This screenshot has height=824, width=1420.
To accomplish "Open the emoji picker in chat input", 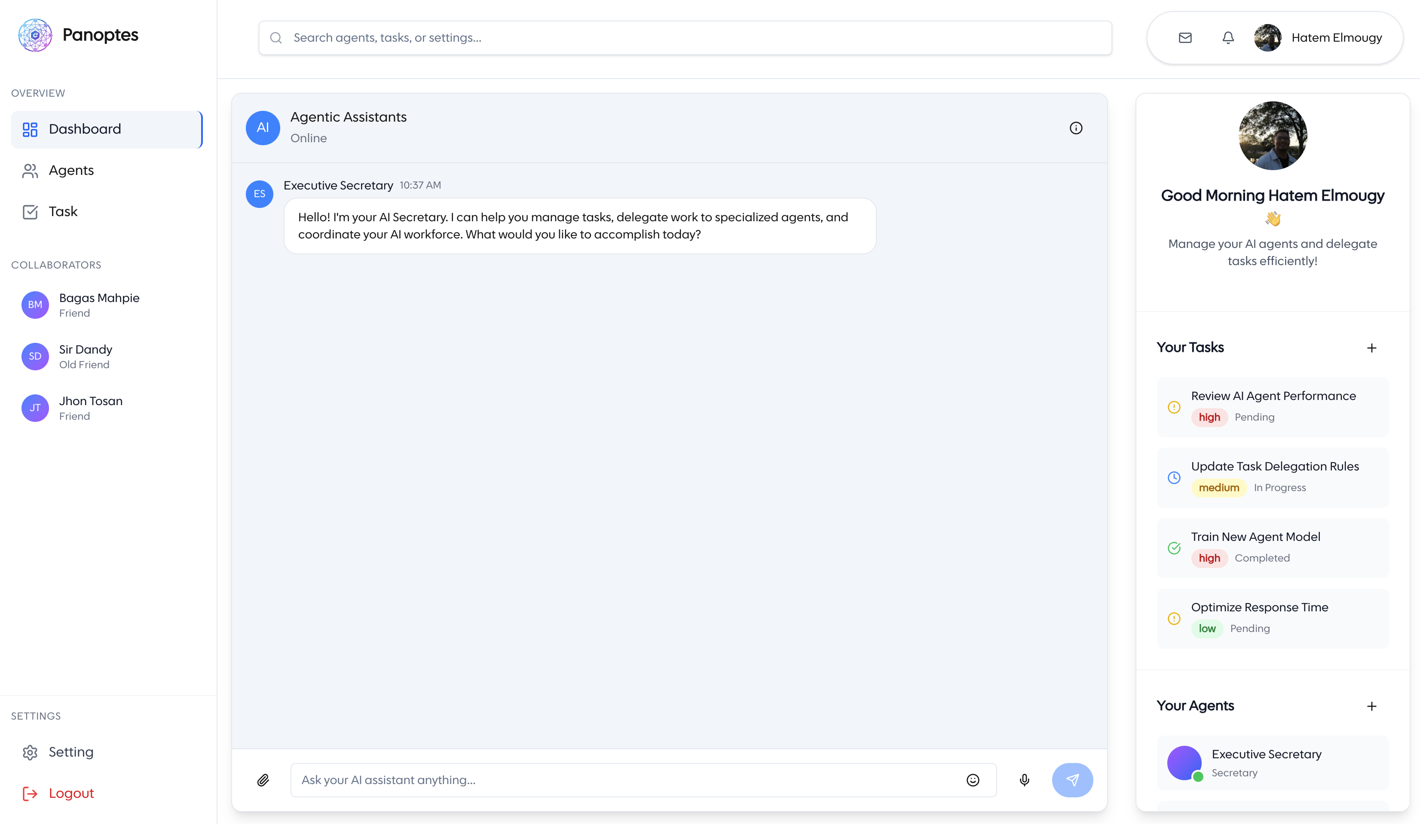I will [973, 780].
